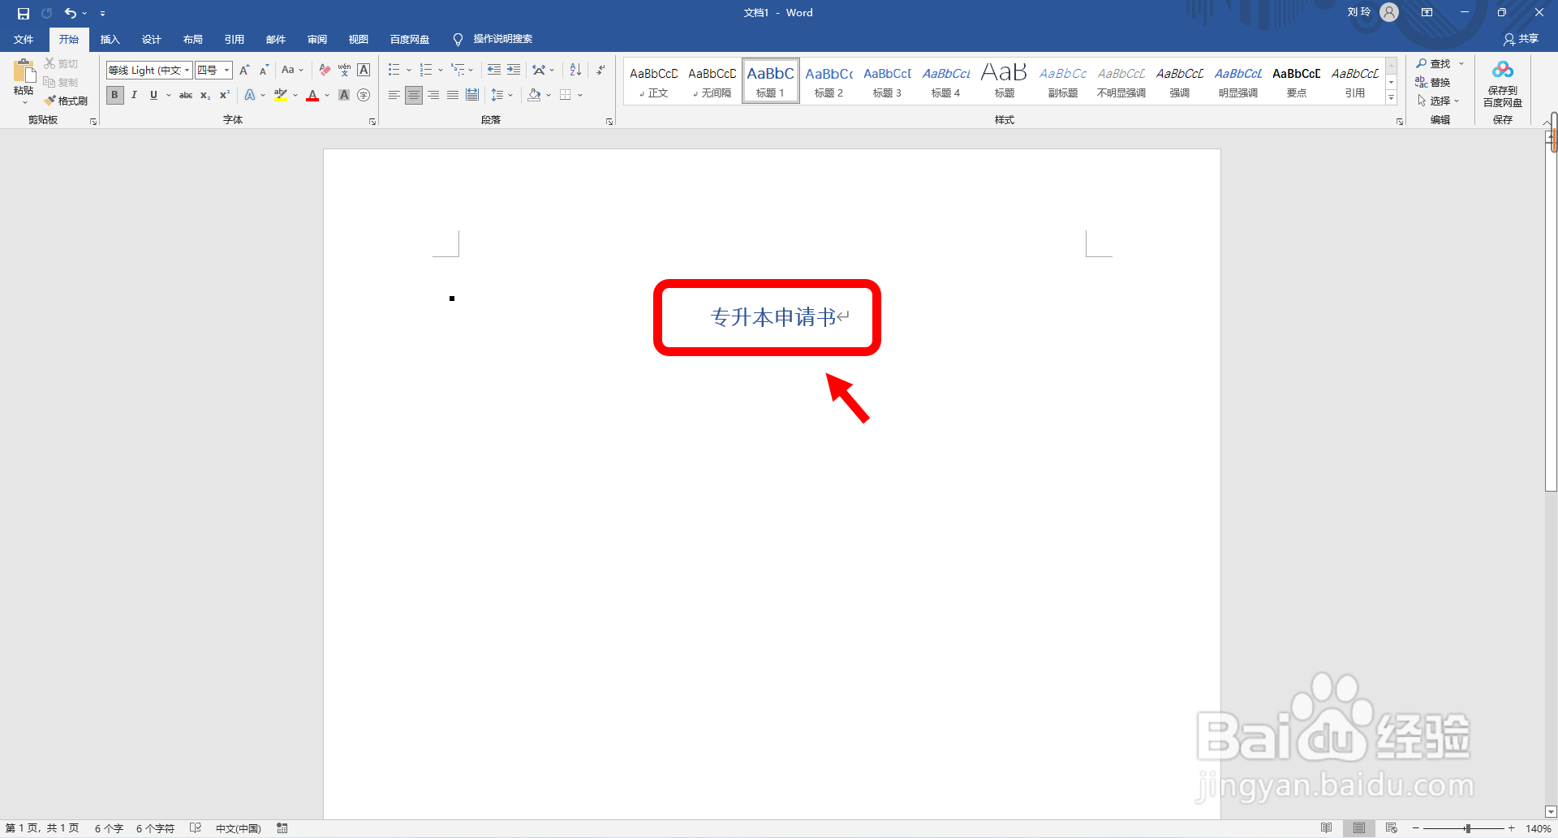Open the font size dropdown (四号)
1558x838 pixels.
coord(227,71)
